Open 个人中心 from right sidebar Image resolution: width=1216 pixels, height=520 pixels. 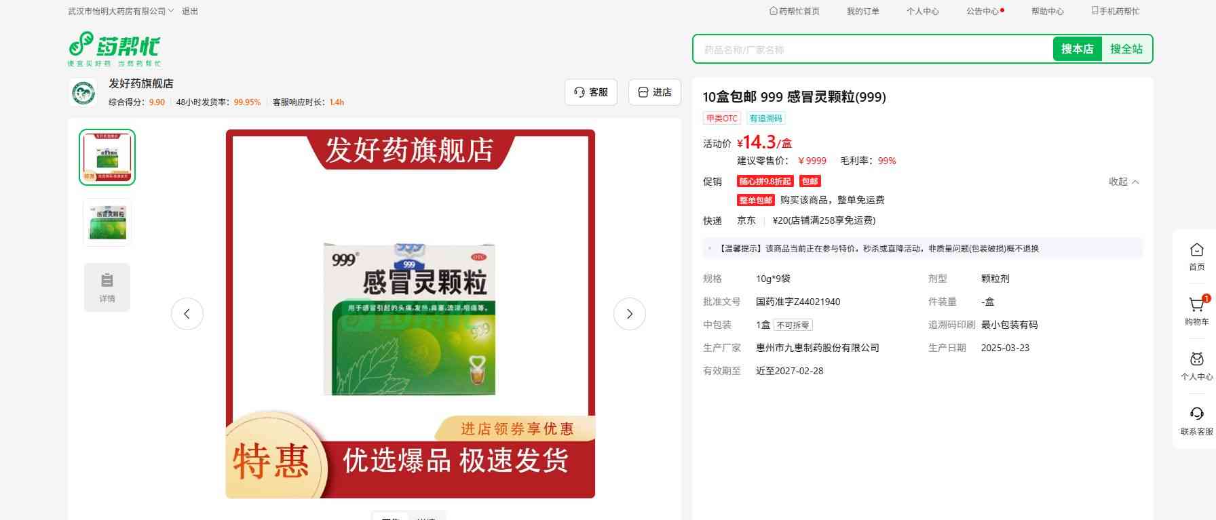(x=1196, y=361)
